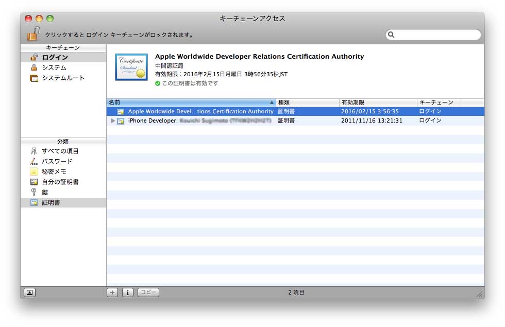Select the ログイン keychain in sidebar
505x327 pixels.
54,57
